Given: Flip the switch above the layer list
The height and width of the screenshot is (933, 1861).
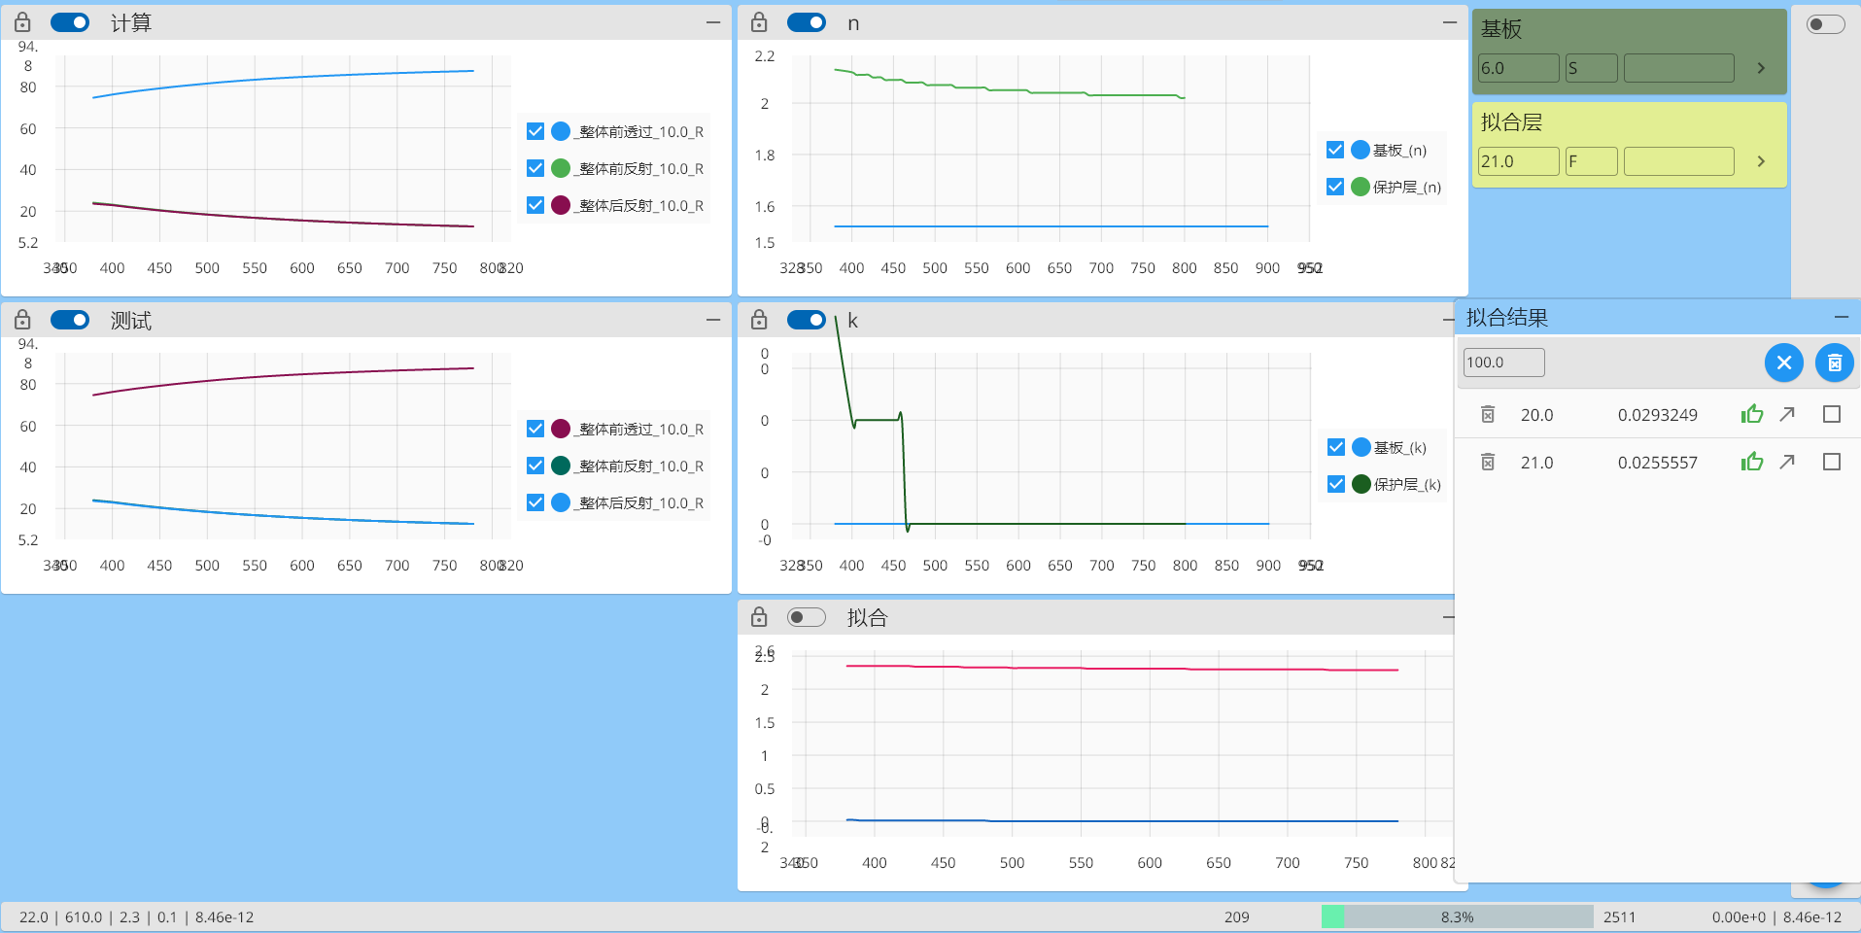Looking at the screenshot, I should click(1825, 24).
